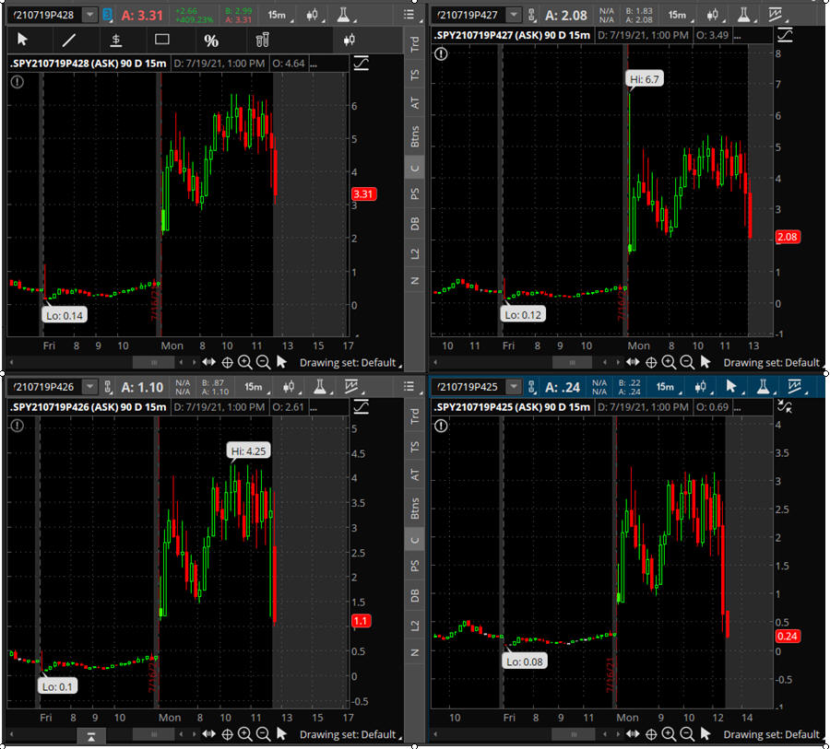Click warning icon on P428 chart
This screenshot has height=749, width=830.
pyautogui.click(x=17, y=82)
